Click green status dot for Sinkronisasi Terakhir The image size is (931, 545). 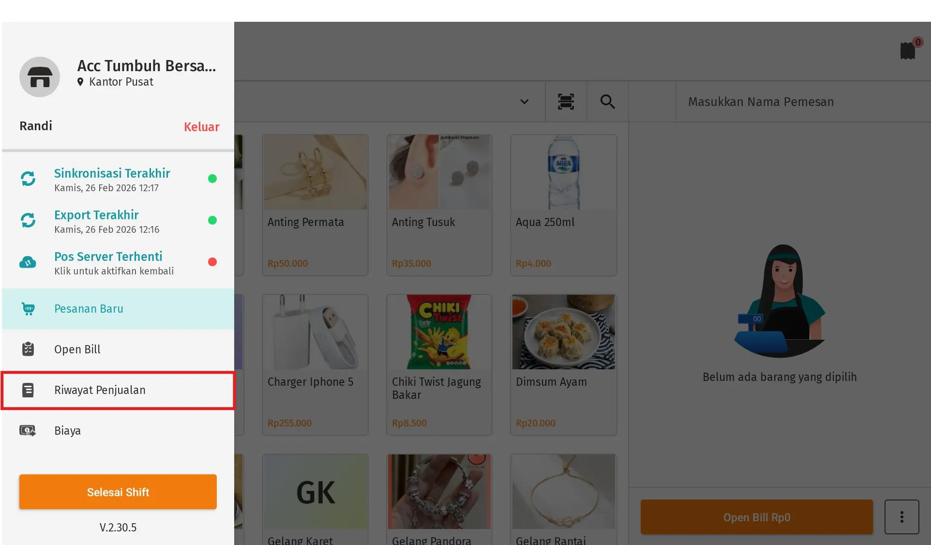click(212, 179)
